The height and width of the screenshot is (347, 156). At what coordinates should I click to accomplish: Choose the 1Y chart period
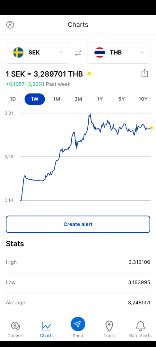point(100,99)
